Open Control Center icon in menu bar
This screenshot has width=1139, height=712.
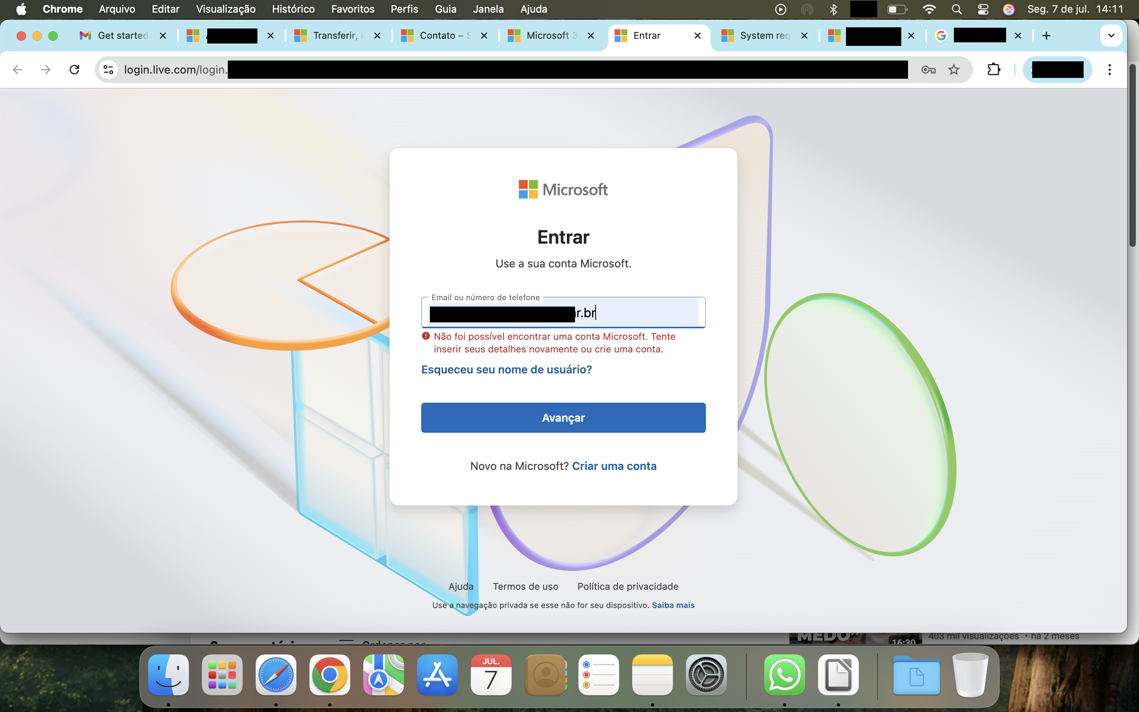click(x=983, y=9)
